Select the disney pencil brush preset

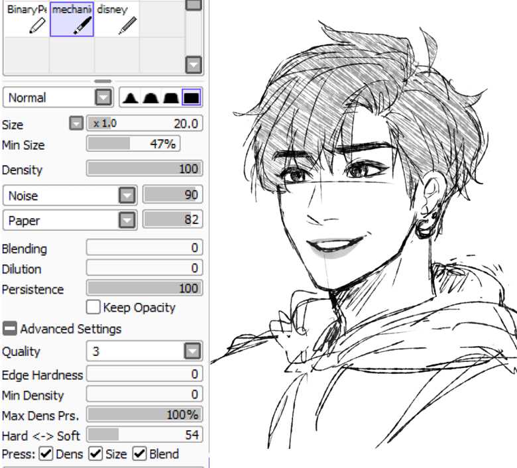pyautogui.click(x=117, y=19)
